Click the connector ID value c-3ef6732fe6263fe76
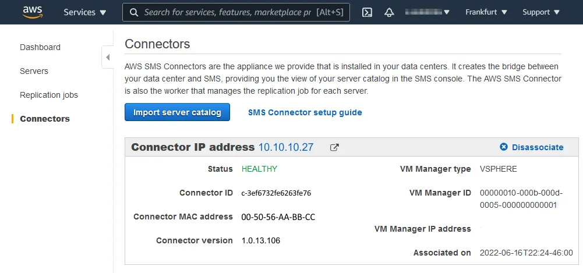Image resolution: width=583 pixels, height=273 pixels. click(x=280, y=193)
